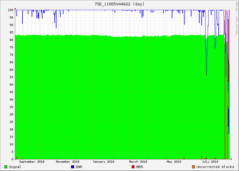This screenshot has width=239, height=171.
Task: Click the 'November 2018' axis label
Action: [68, 162]
